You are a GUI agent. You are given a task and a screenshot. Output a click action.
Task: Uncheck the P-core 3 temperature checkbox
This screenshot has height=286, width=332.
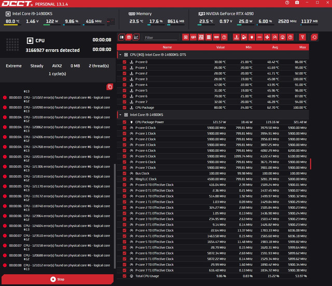125,79
